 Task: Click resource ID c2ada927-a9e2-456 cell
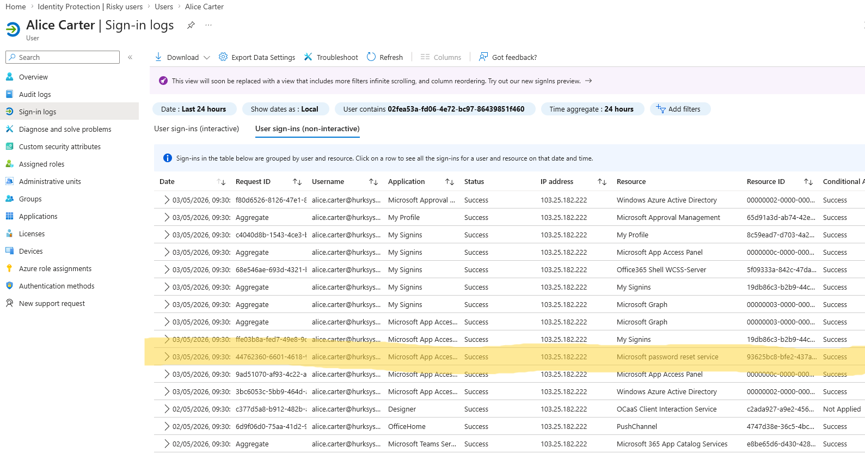click(781, 409)
